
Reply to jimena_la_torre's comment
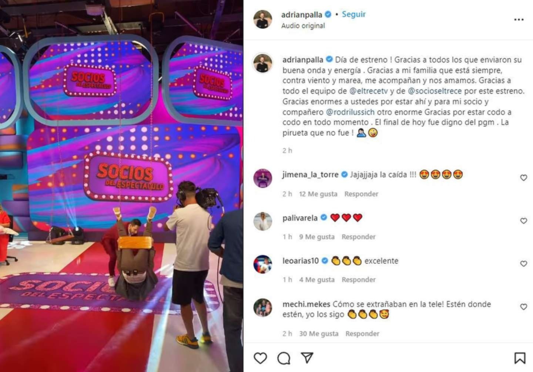[x=361, y=194]
